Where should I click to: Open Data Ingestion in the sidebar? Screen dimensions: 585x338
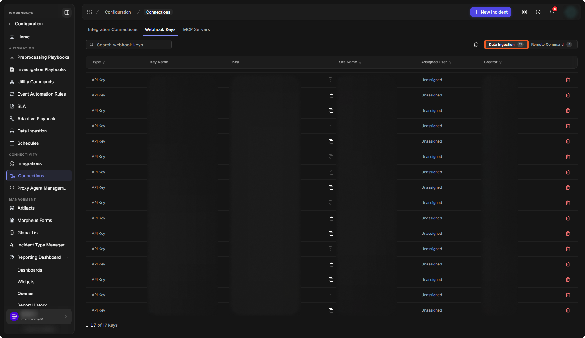click(39, 131)
